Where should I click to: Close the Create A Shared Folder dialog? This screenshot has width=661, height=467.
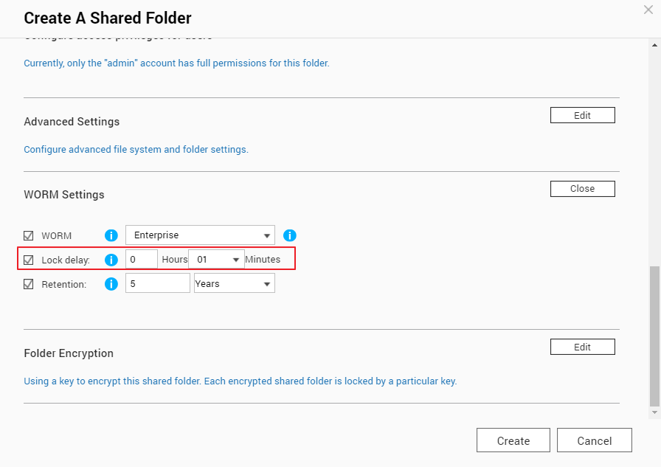click(x=648, y=10)
